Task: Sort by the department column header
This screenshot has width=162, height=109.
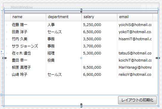Action: coord(64,17)
